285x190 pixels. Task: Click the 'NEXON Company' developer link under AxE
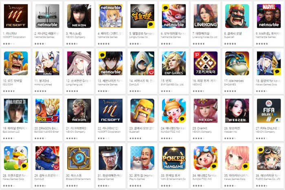click(75, 37)
